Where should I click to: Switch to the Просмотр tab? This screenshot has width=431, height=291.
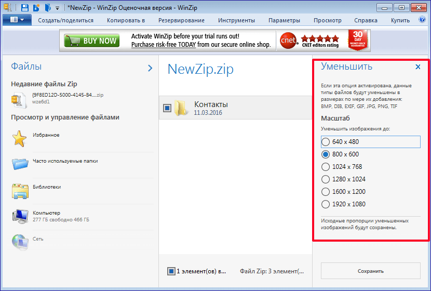coord(327,20)
